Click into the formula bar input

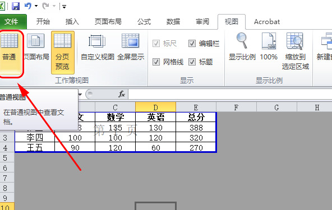230,94
